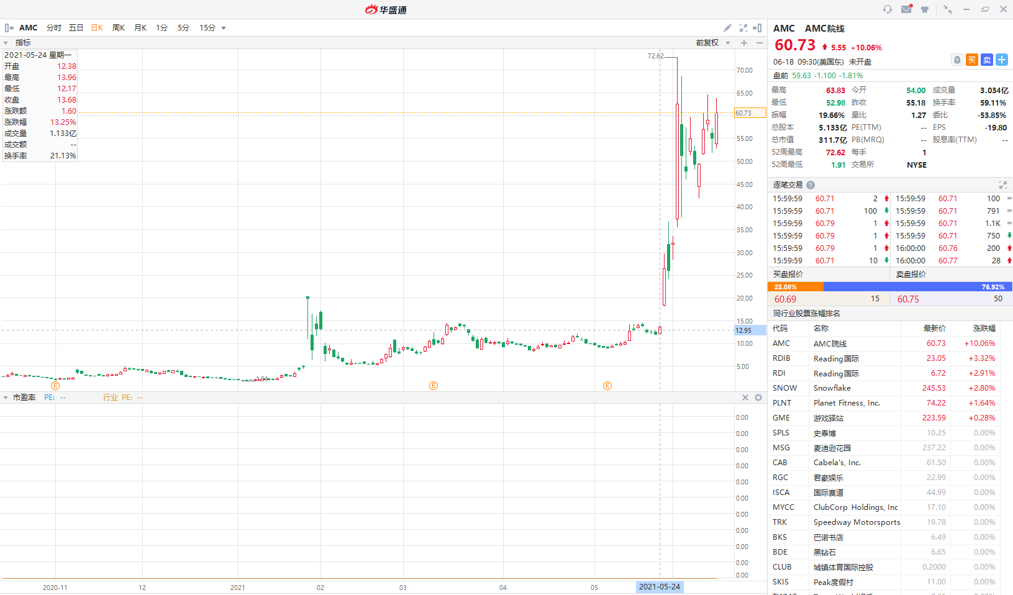This screenshot has width=1013, height=595.
Task: Open messages mail icon
Action: 907,9
